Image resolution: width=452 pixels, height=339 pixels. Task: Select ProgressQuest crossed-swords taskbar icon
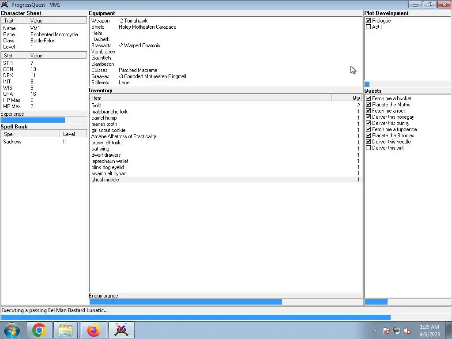pos(121,330)
